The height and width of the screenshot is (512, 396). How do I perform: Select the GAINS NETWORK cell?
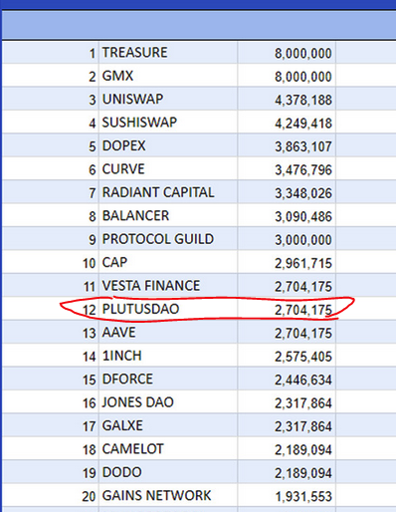pyautogui.click(x=168, y=495)
